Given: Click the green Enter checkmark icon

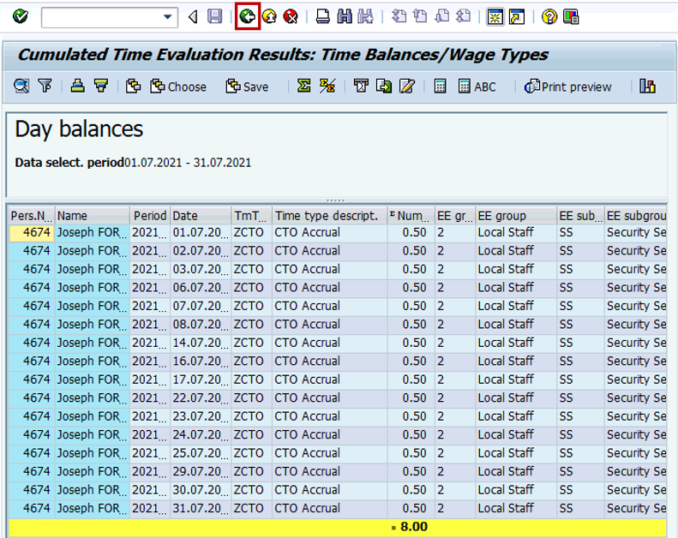Looking at the screenshot, I should [21, 16].
